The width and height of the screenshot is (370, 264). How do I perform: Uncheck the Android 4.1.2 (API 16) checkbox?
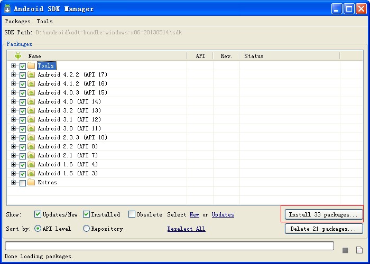(x=23, y=84)
